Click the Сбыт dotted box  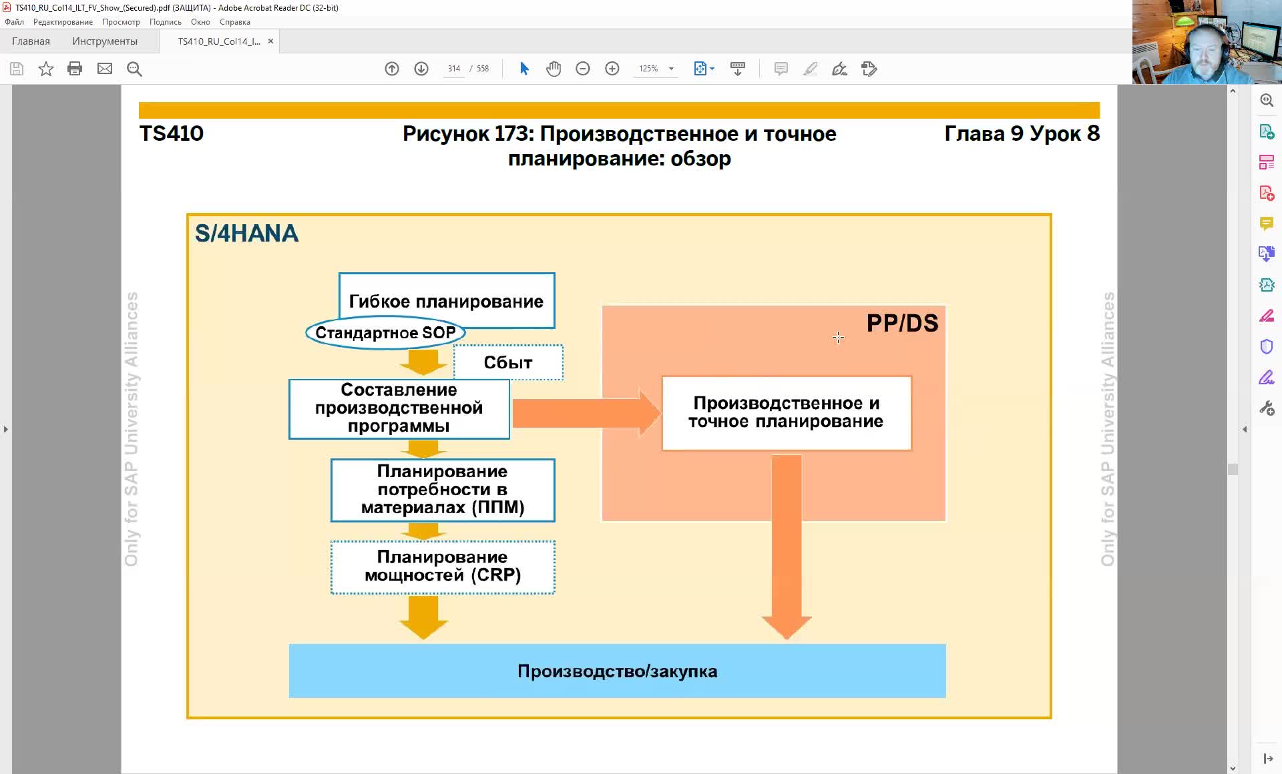point(508,362)
